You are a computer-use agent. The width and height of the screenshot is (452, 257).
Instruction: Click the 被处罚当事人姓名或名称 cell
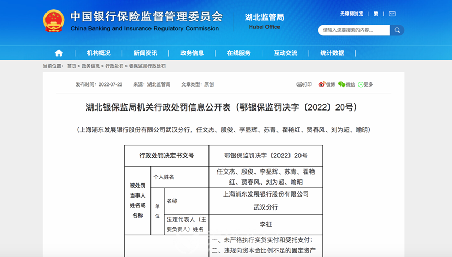(137, 200)
